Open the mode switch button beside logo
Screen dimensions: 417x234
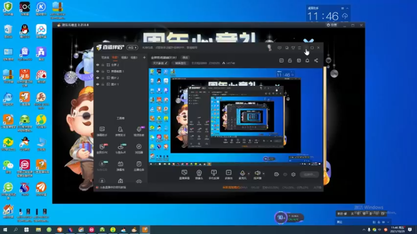[x=132, y=47]
